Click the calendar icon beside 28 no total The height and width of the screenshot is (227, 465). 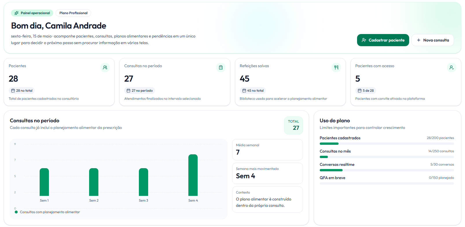tap(13, 91)
